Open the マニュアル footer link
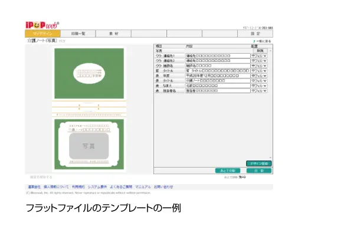This screenshot has width=354, height=236. 143,187
